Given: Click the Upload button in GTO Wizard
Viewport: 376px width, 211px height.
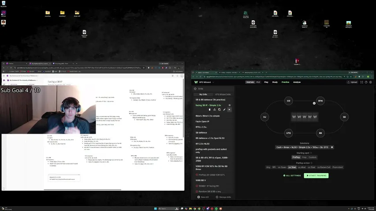Looking at the screenshot, I should [x=352, y=82].
